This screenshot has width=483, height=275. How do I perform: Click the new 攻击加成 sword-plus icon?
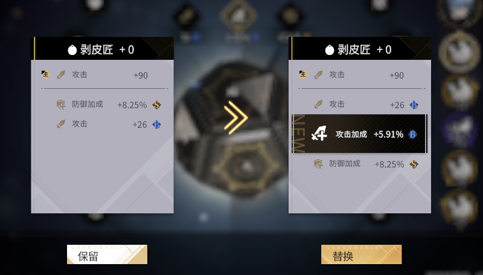(319, 134)
